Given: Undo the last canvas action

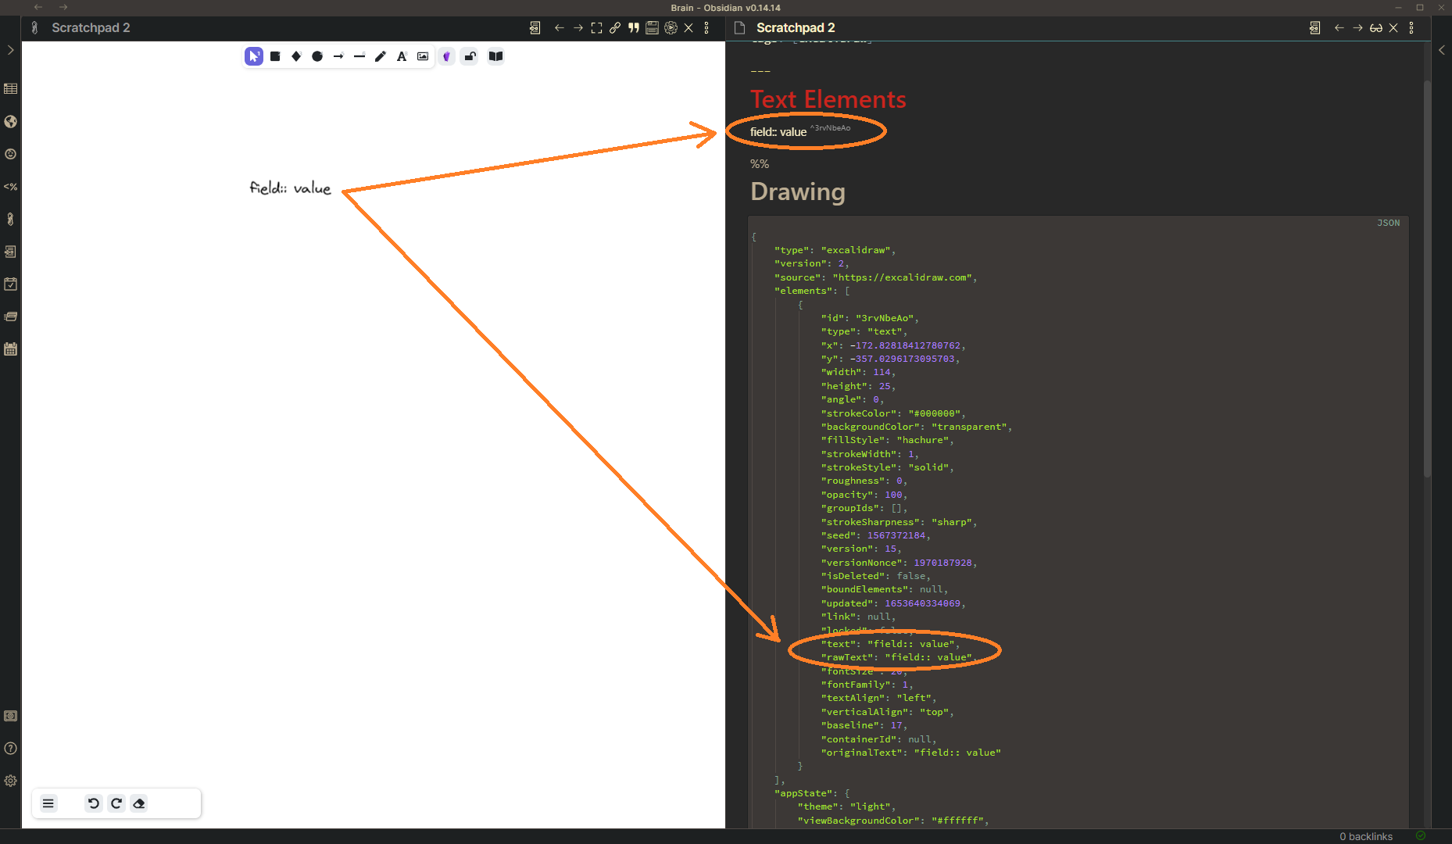Looking at the screenshot, I should click(94, 803).
